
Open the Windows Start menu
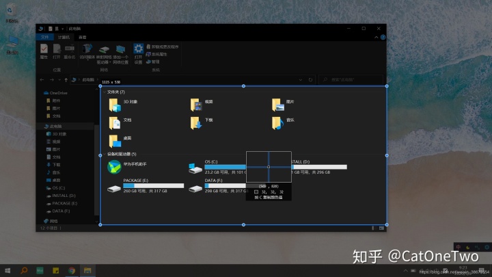point(8,270)
